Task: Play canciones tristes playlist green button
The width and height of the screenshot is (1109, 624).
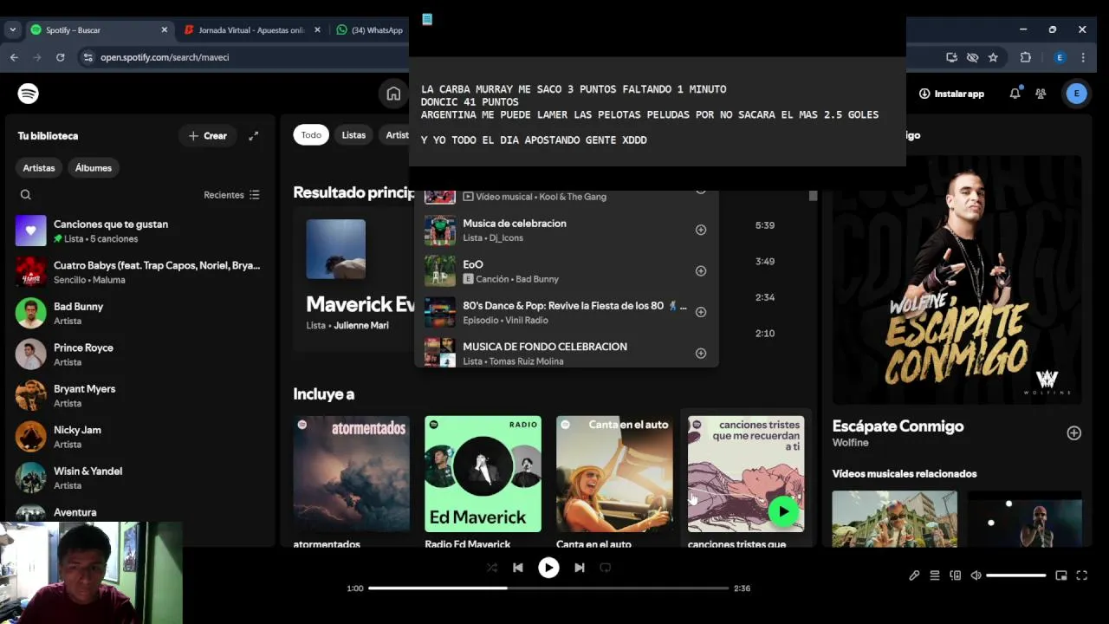Action: click(x=783, y=511)
